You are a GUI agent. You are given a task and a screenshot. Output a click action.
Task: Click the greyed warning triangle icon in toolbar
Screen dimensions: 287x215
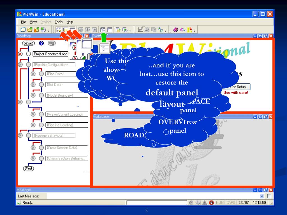pyautogui.click(x=94, y=30)
